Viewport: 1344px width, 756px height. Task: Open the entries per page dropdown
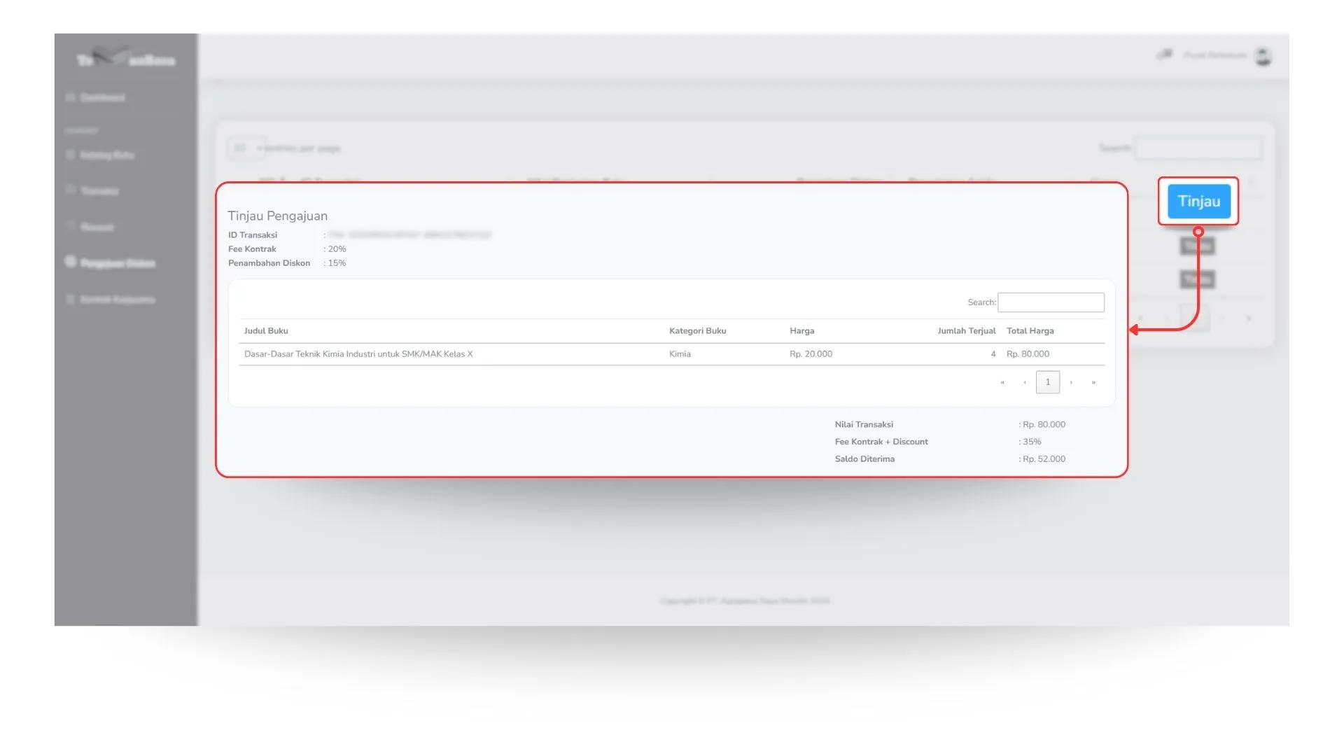pos(246,148)
